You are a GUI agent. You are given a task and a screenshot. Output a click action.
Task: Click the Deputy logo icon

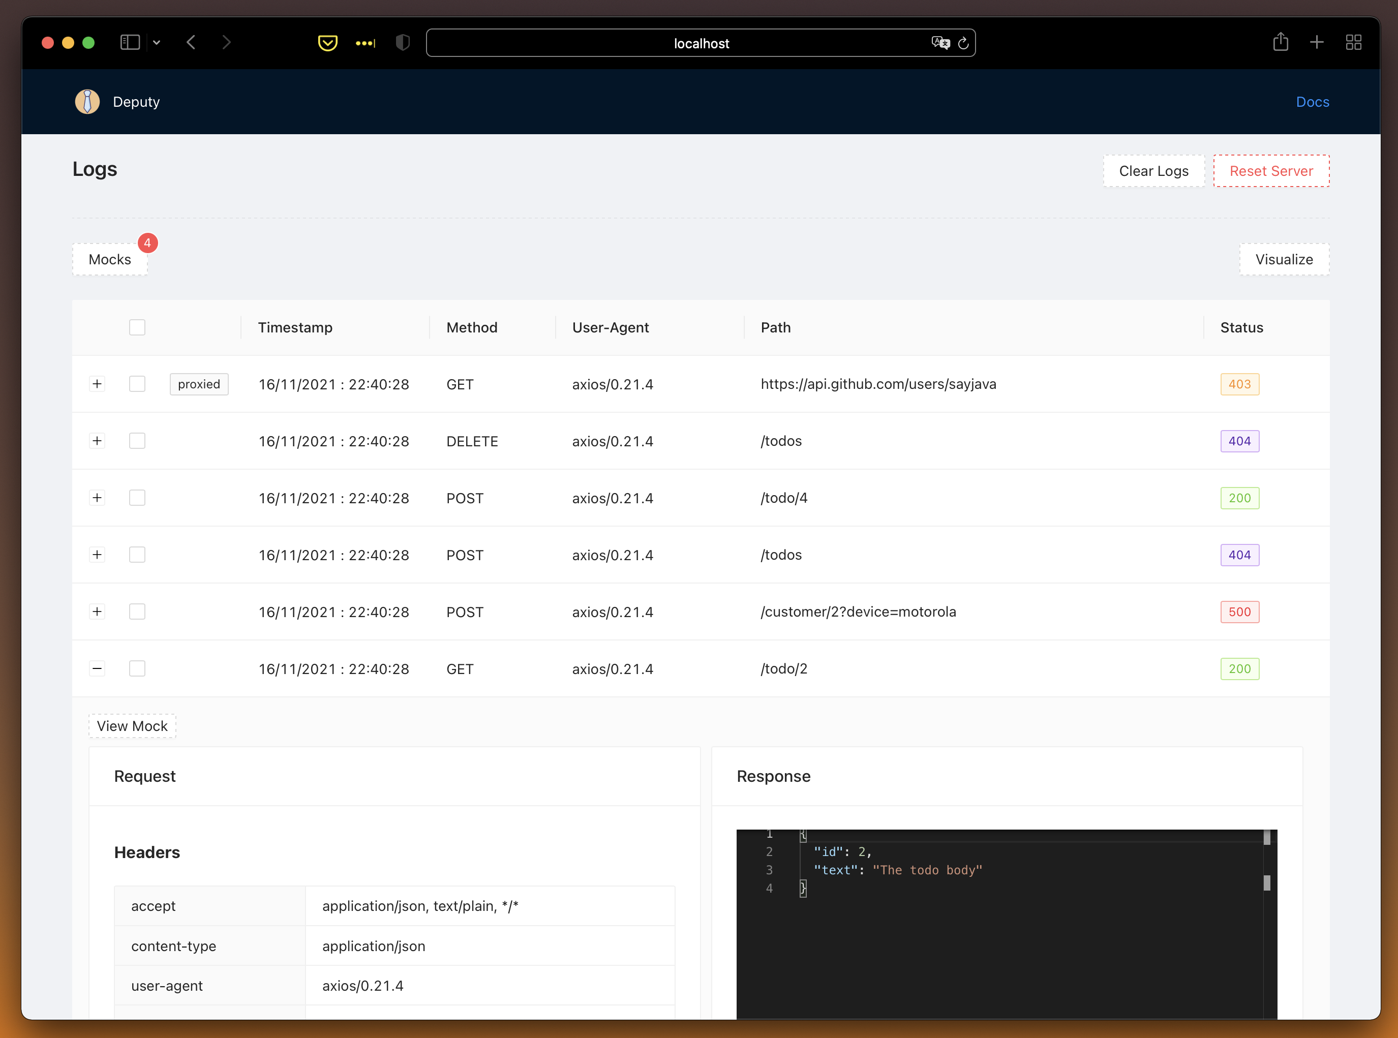tap(87, 102)
